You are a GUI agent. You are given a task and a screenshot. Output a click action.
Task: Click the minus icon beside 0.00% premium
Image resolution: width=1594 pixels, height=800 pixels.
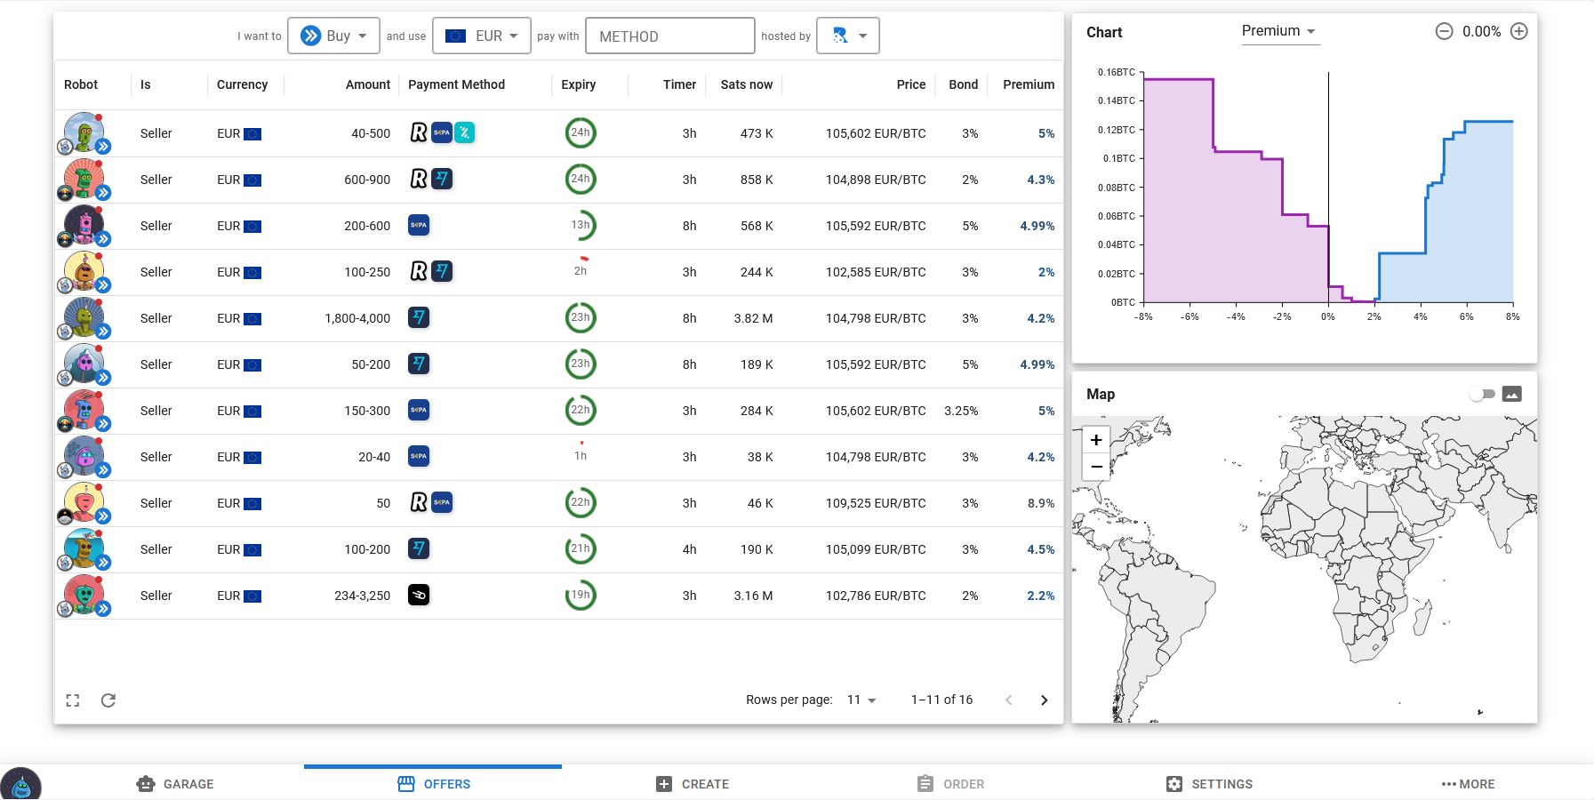(x=1444, y=31)
